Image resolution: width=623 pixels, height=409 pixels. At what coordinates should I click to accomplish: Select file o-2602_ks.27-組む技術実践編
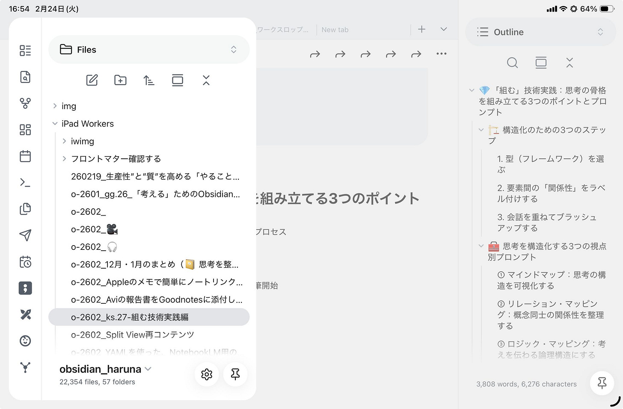click(x=149, y=317)
